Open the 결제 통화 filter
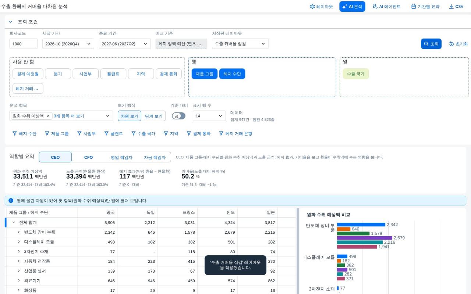Viewport: 471px width, 294px height. [x=199, y=134]
